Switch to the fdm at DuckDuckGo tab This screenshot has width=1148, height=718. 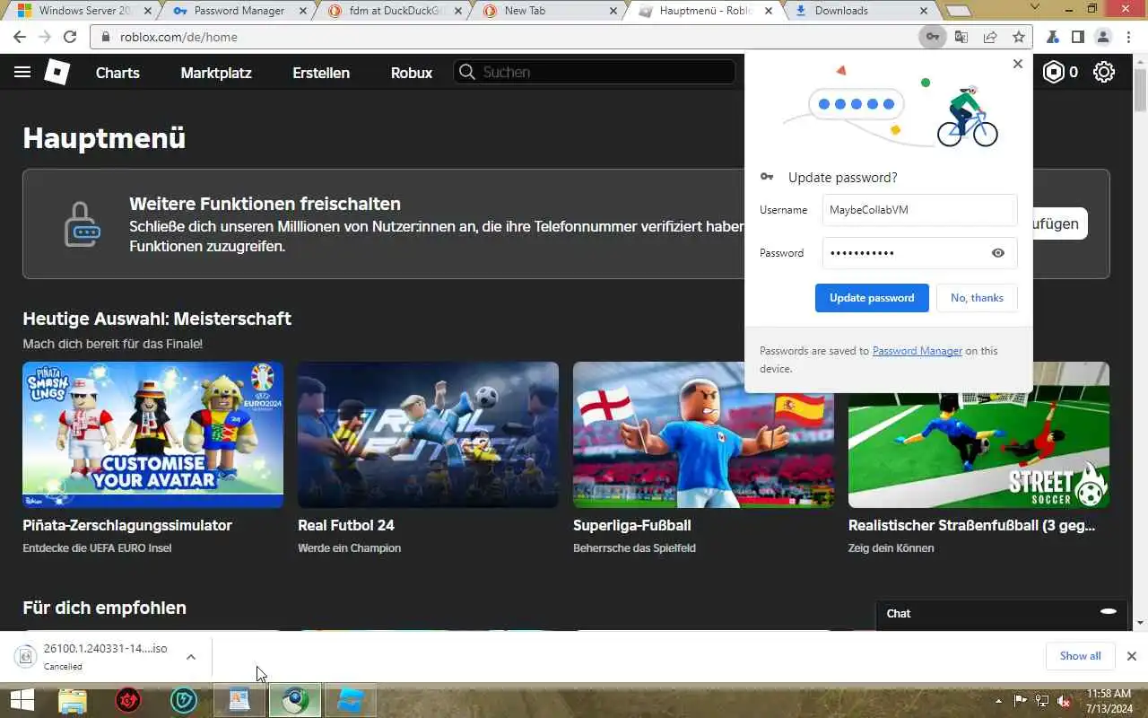coord(395,11)
